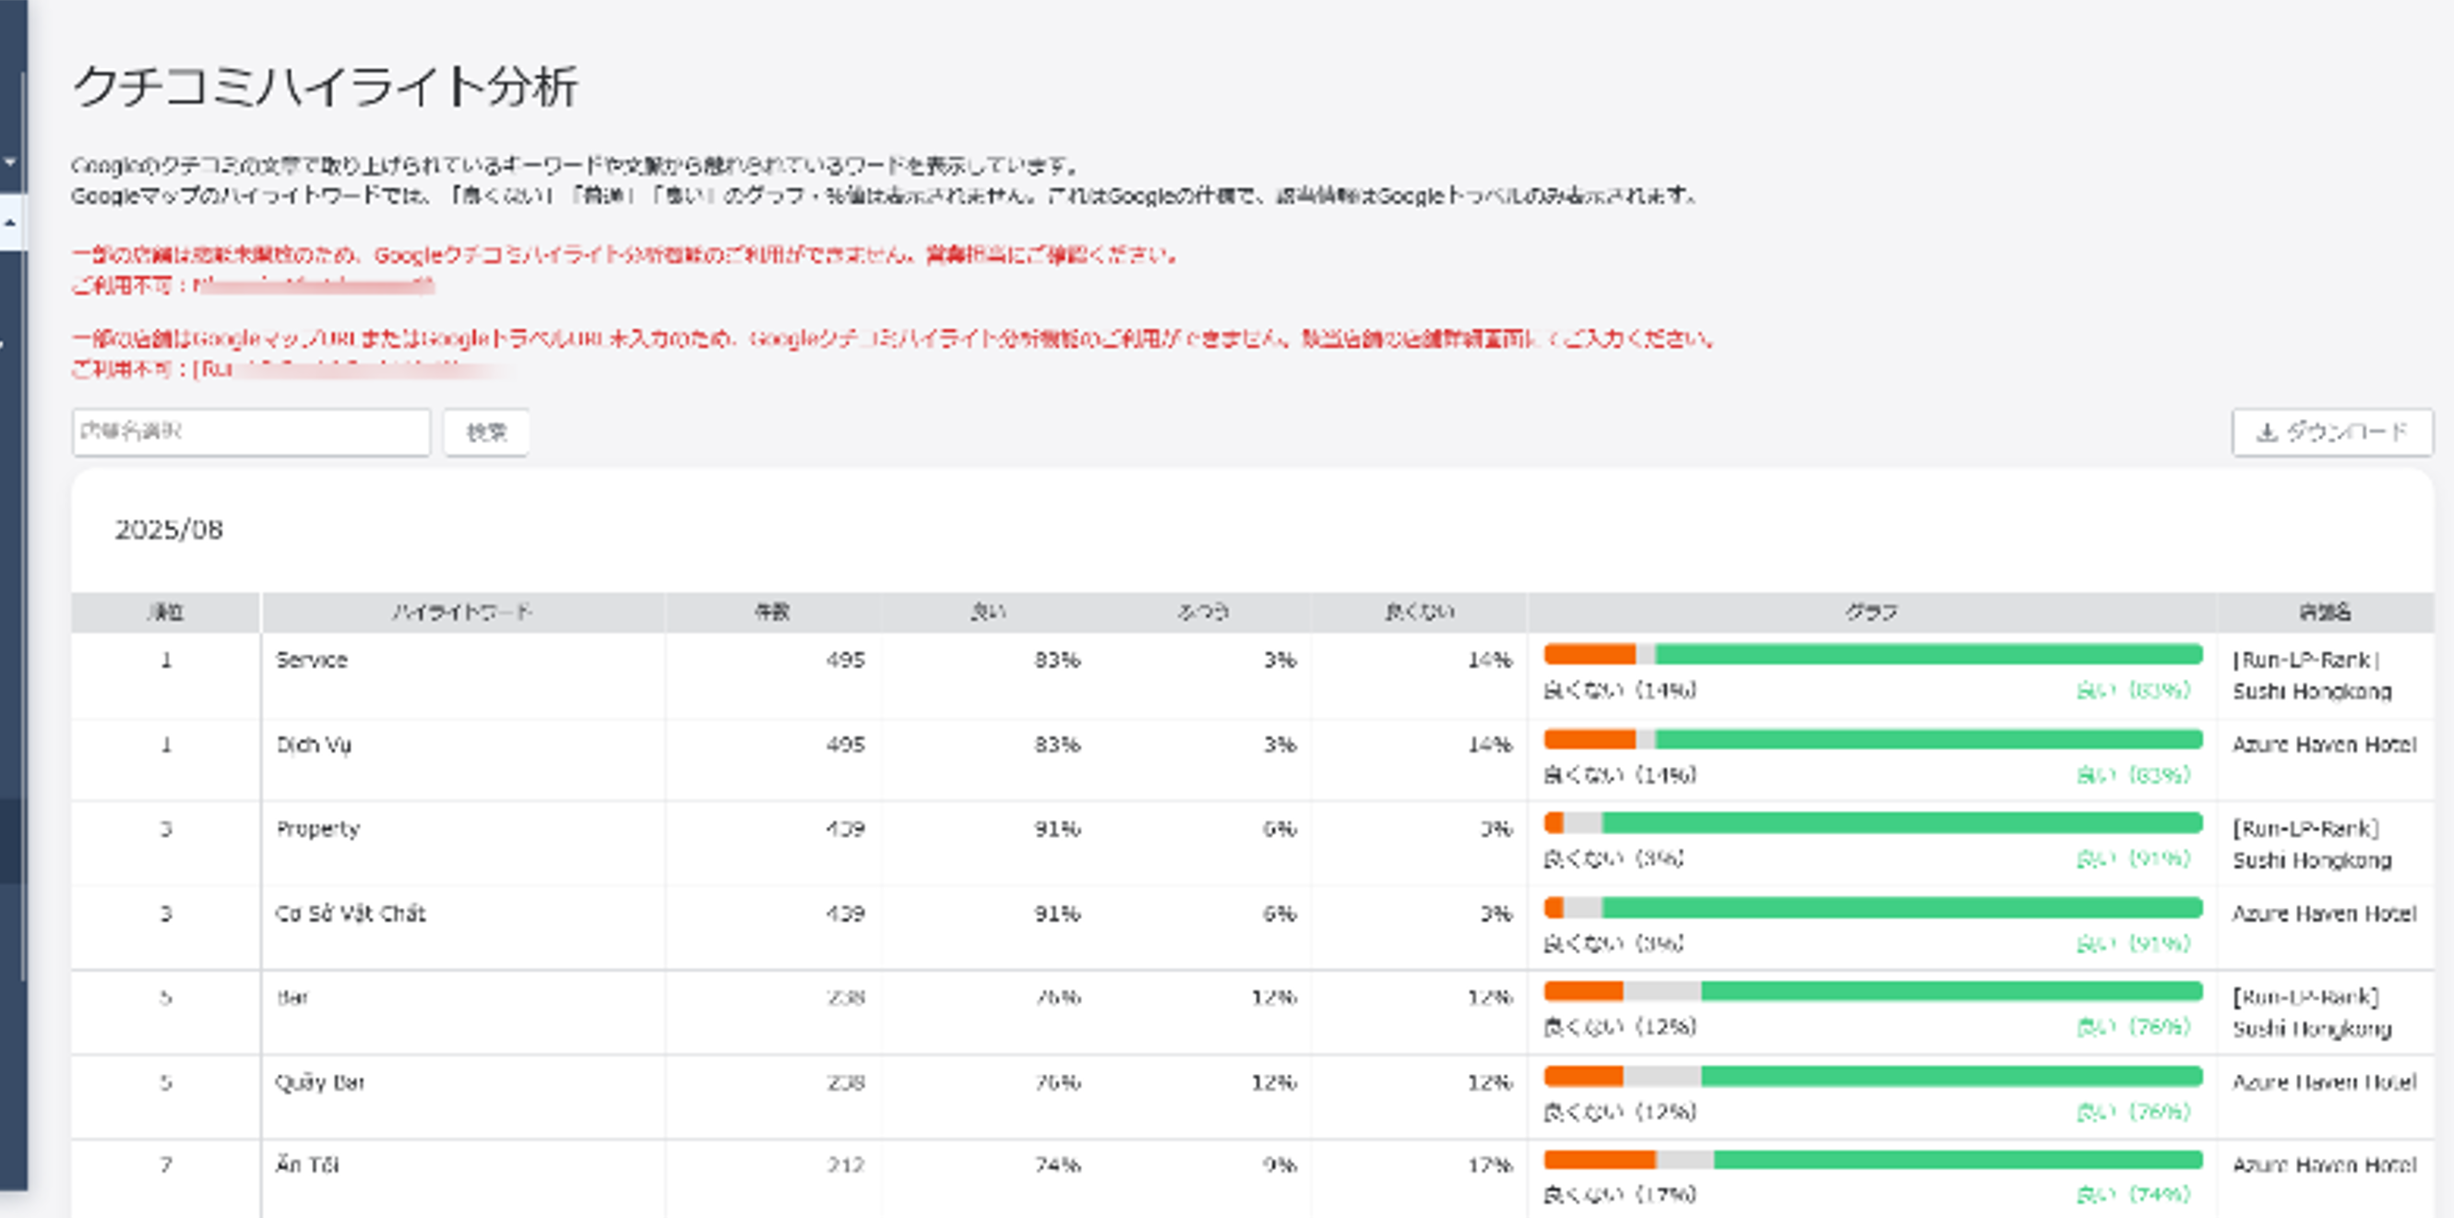The height and width of the screenshot is (1218, 2454).
Task: Open the 店舗名選択 store selection field
Action: 251,432
